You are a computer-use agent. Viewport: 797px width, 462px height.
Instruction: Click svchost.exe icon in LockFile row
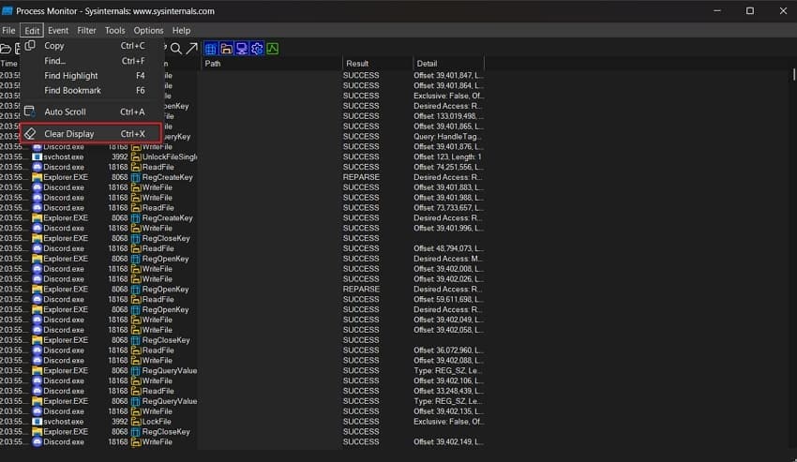point(38,422)
